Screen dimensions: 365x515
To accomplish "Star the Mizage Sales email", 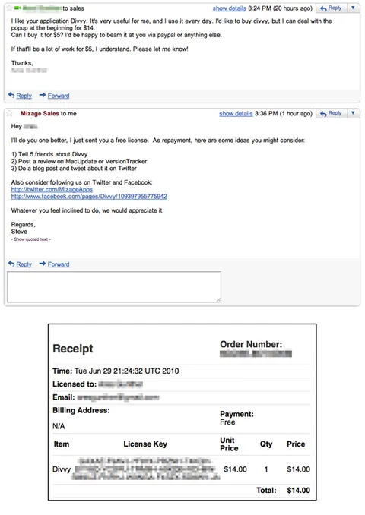I will [x=9, y=113].
